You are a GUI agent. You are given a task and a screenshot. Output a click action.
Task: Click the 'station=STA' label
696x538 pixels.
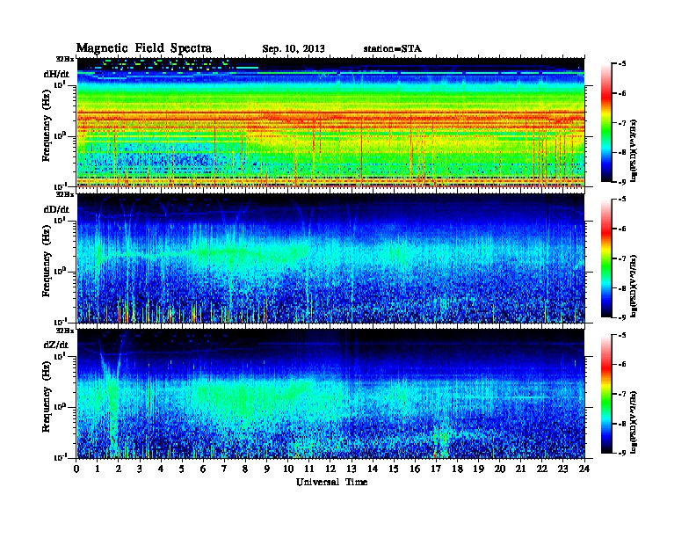pos(393,49)
